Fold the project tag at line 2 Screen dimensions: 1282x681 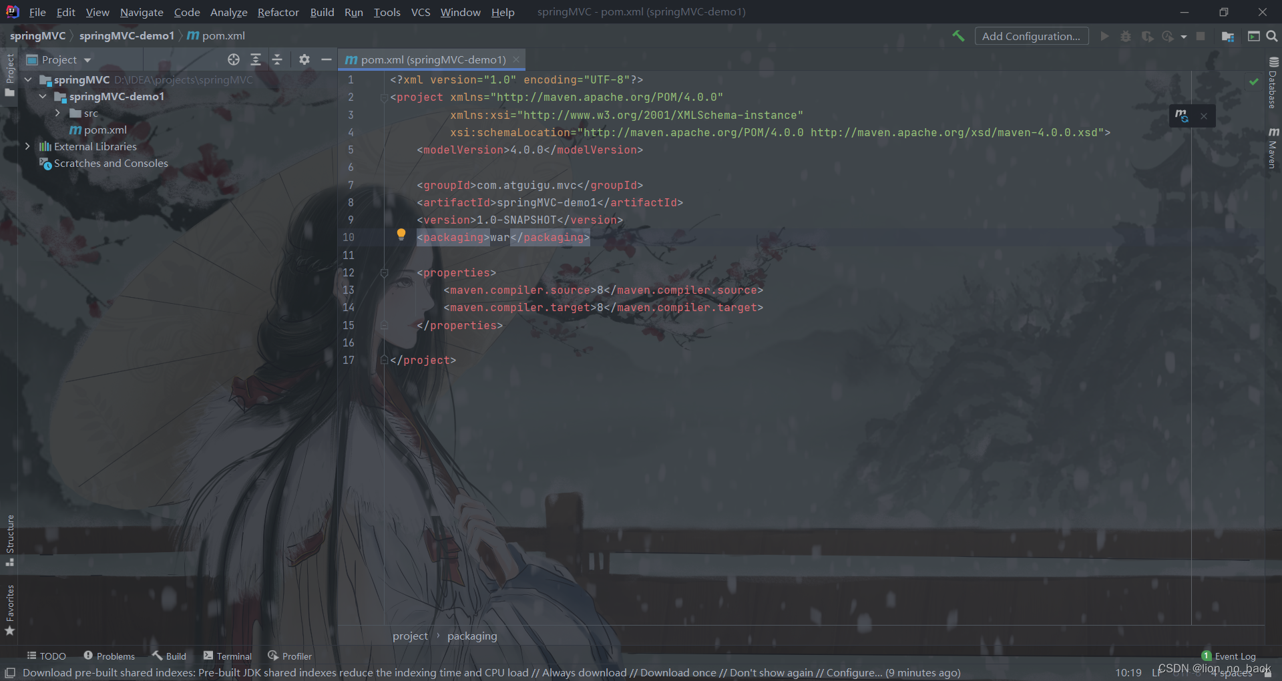[x=384, y=97]
